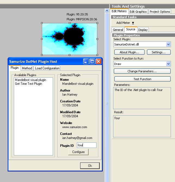Open the Edit Meters tab
Image resolution: width=175 pixels, height=182 pixels.
pyautogui.click(x=119, y=11)
